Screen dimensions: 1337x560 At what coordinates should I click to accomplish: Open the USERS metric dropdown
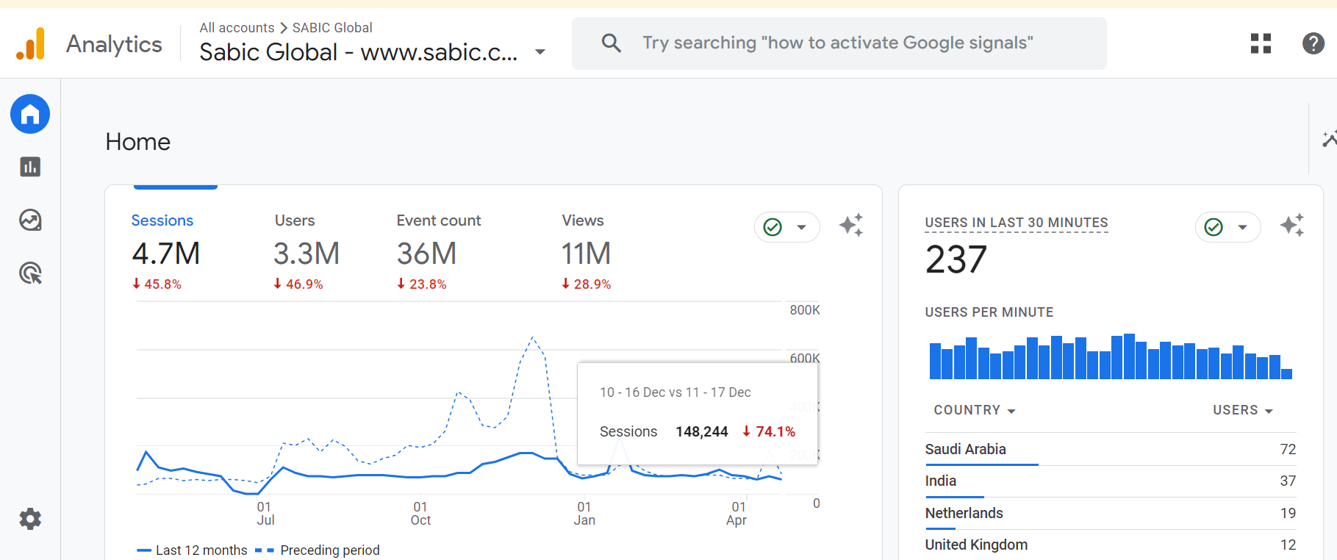coord(1243,410)
